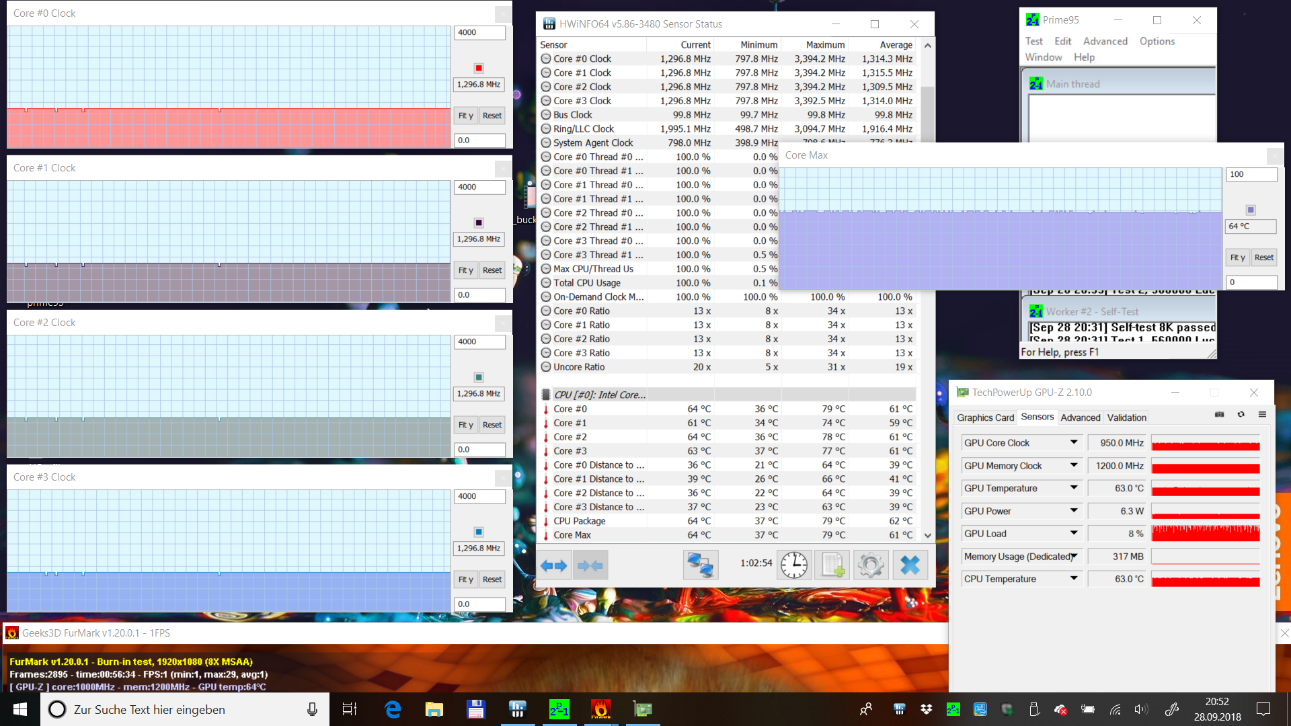Click the blue X close sensors icon
1291x726 pixels.
click(x=910, y=565)
